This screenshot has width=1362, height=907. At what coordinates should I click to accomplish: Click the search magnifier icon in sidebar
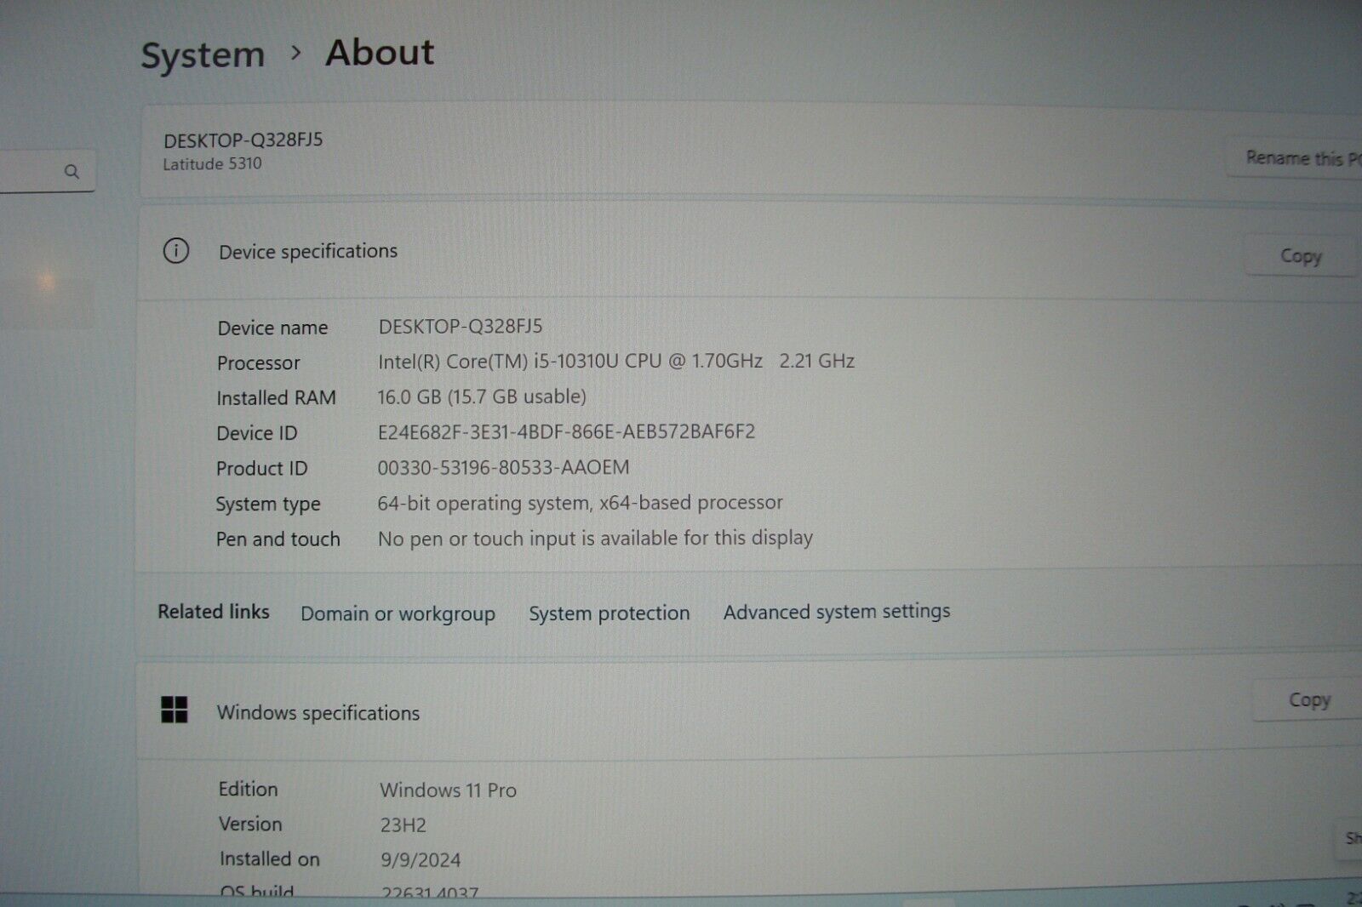(72, 172)
